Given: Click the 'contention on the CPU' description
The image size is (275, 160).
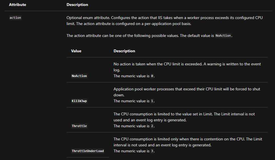Looking at the screenshot, I should 188,142.
